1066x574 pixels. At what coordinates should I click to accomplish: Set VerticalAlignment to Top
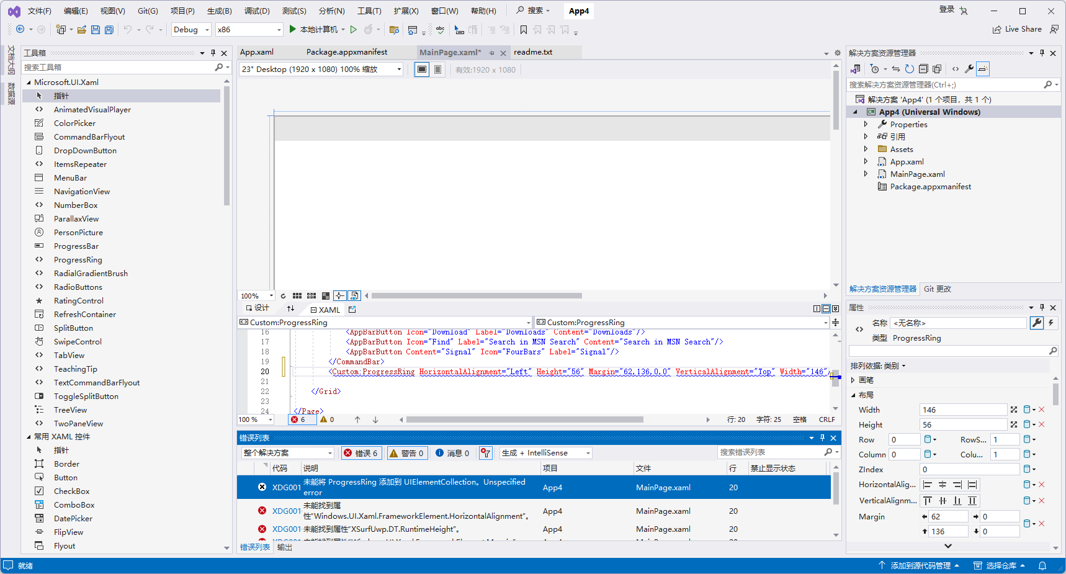point(928,501)
